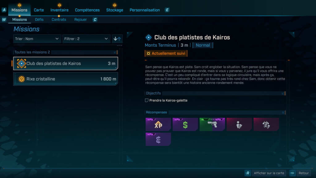316x178 pixels.
Task: Click the pistol weapon reward icon
Action: tap(212, 125)
